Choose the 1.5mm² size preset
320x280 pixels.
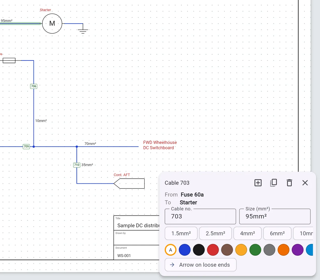tap(181, 233)
